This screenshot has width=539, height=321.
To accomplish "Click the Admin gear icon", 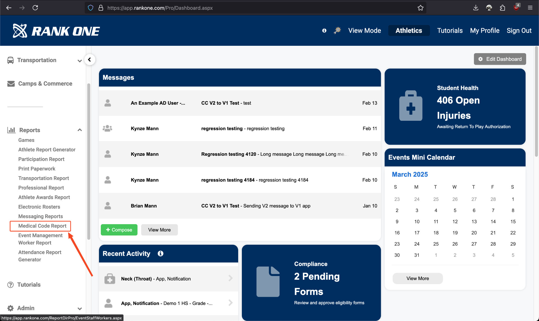I will click(11, 308).
